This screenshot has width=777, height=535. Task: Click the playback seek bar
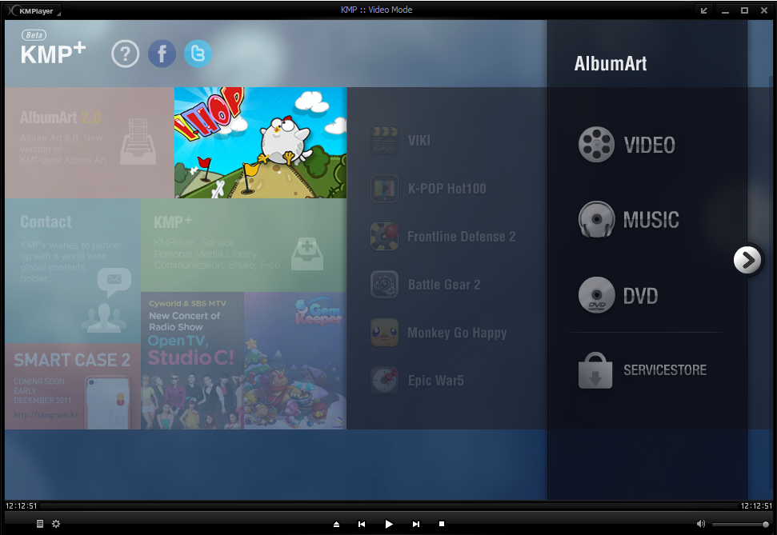(389, 505)
